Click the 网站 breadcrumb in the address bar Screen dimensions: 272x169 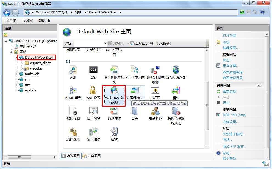click(78, 12)
